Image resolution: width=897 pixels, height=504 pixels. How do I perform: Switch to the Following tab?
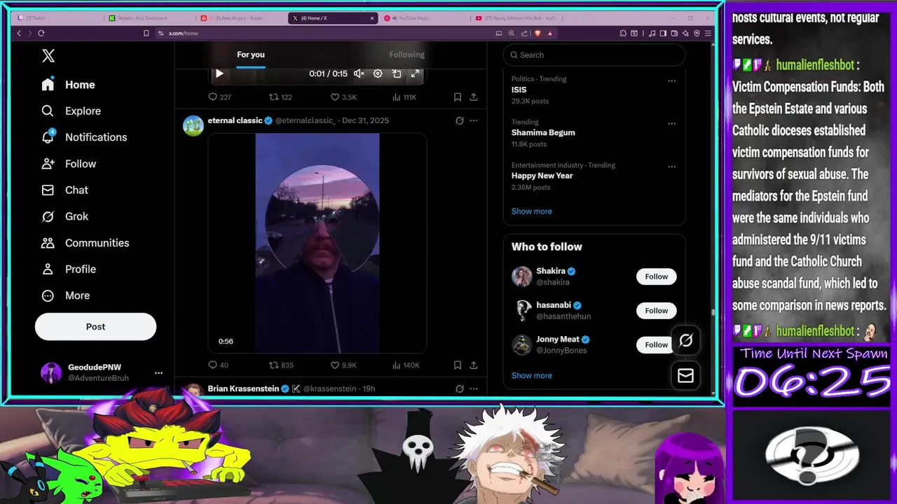tap(407, 55)
